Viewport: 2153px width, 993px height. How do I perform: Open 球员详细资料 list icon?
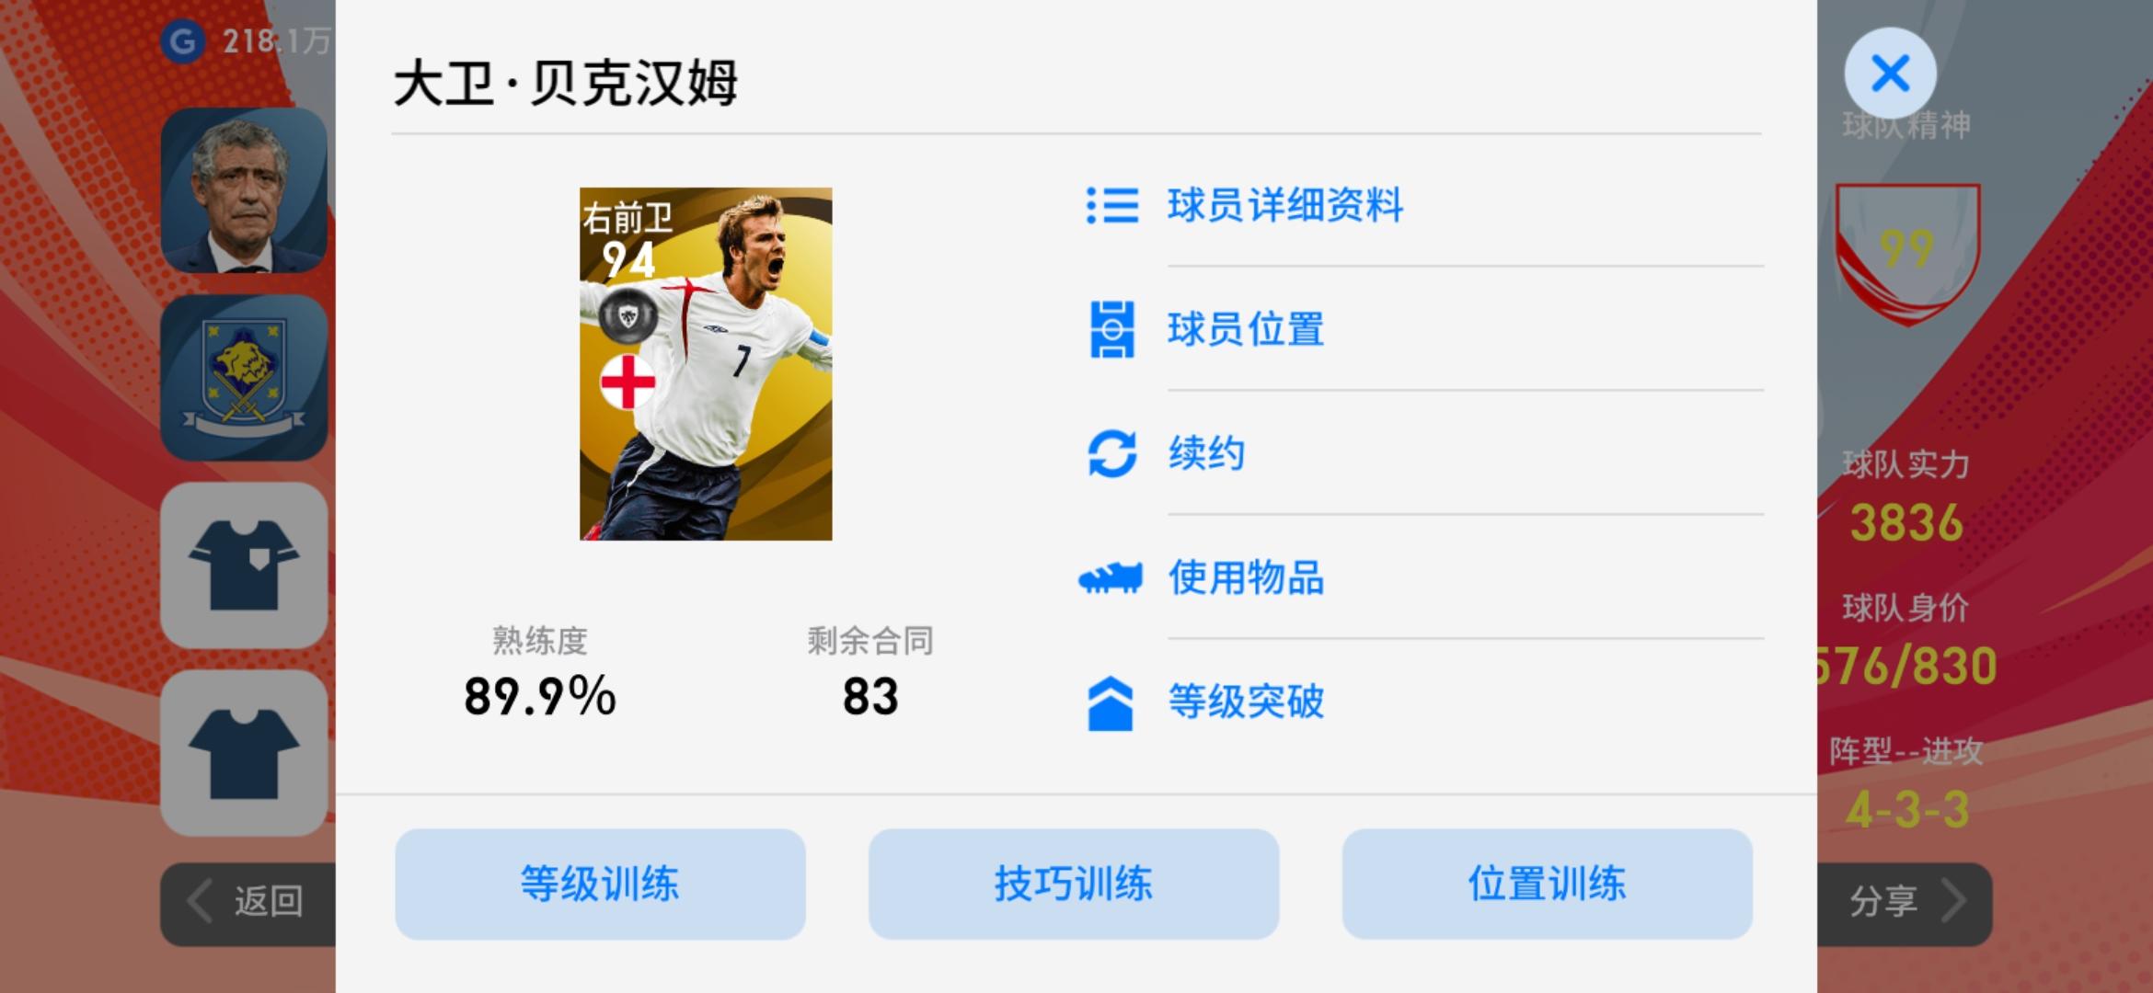1111,205
